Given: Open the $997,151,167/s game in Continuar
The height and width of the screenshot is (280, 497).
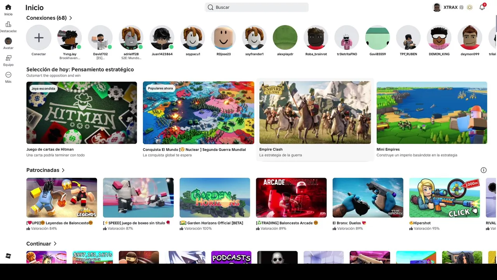Looking at the screenshot, I should click(x=92, y=257).
